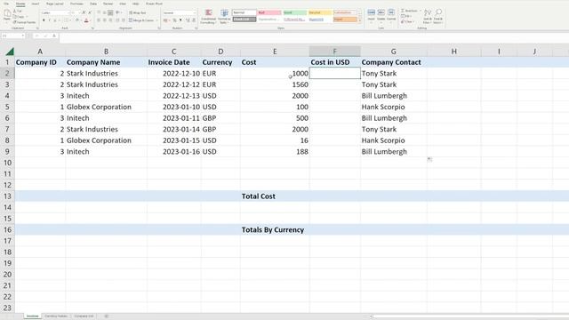Select column F header
The height and width of the screenshot is (320, 569).
334,52
